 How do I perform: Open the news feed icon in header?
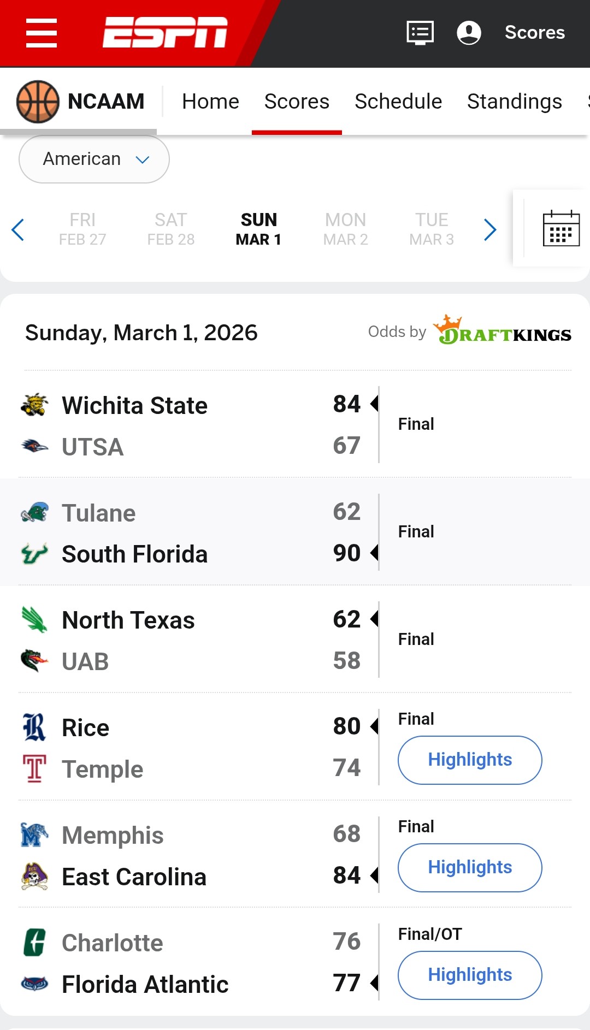pyautogui.click(x=420, y=33)
